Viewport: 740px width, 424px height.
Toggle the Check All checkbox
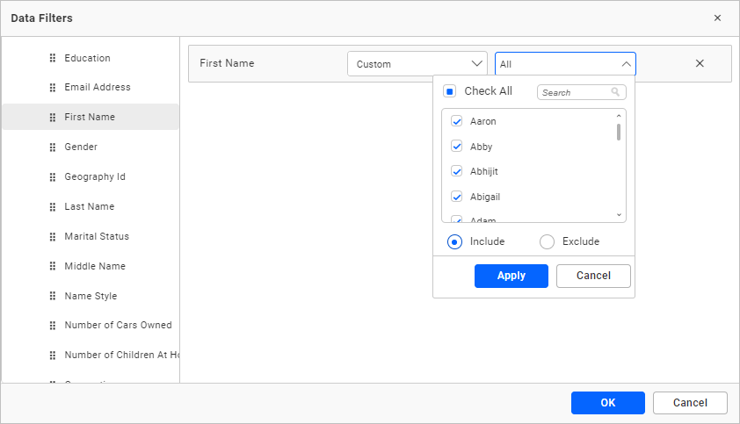(x=449, y=91)
